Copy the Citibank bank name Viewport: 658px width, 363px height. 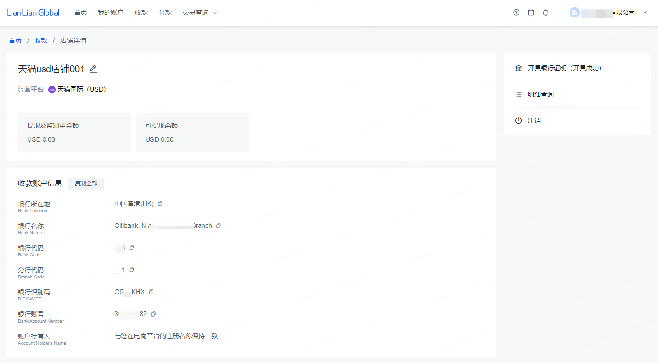tap(219, 225)
